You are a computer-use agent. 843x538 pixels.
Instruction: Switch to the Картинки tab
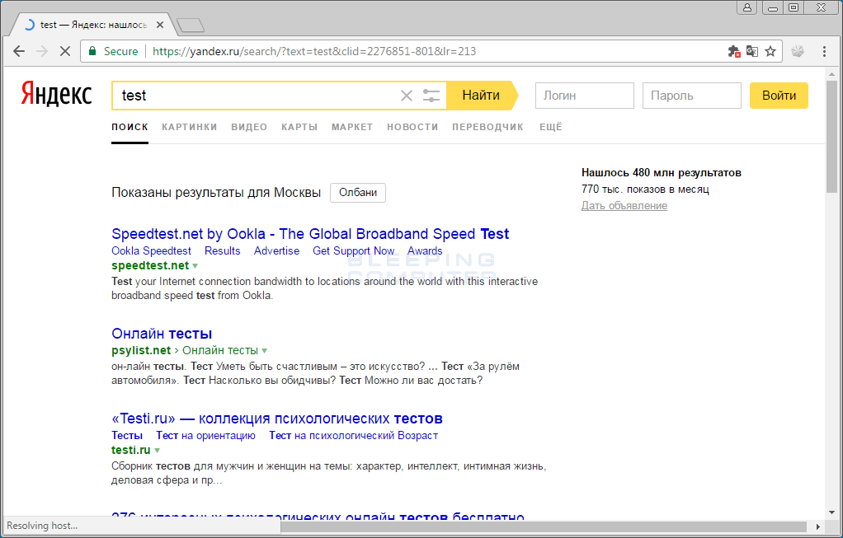[190, 127]
